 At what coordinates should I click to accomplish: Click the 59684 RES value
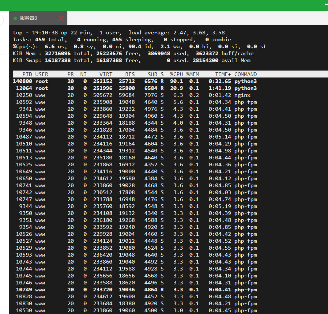(x=127, y=95)
